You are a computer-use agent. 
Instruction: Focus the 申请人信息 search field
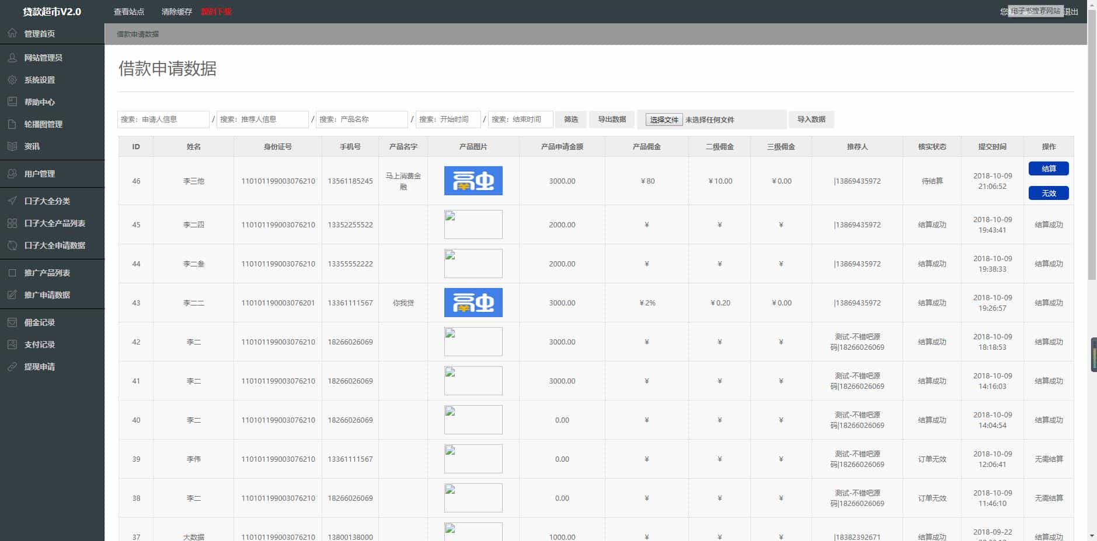click(x=163, y=120)
